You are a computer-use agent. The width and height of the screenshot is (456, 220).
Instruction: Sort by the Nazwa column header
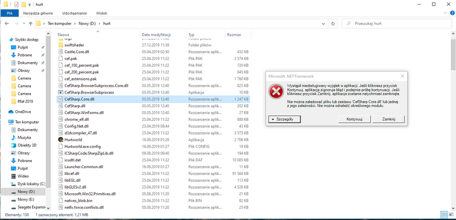97,35
